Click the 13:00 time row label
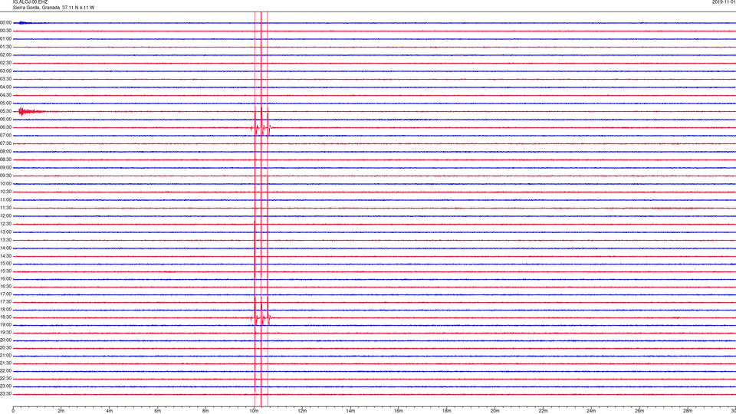Screen dimensions: 736x414 point(5,232)
